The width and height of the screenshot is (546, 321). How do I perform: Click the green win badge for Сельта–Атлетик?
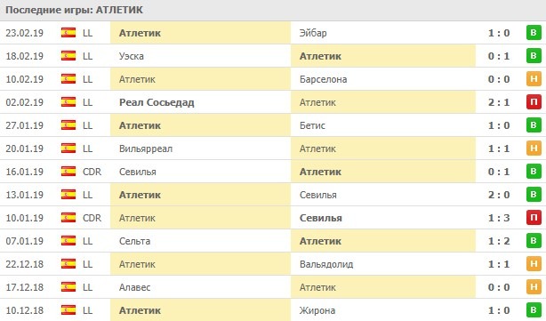[534, 241]
